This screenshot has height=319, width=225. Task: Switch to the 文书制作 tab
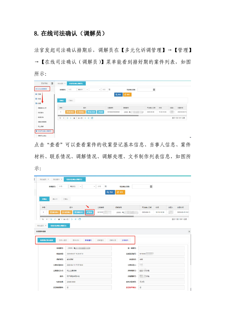coord(125,240)
